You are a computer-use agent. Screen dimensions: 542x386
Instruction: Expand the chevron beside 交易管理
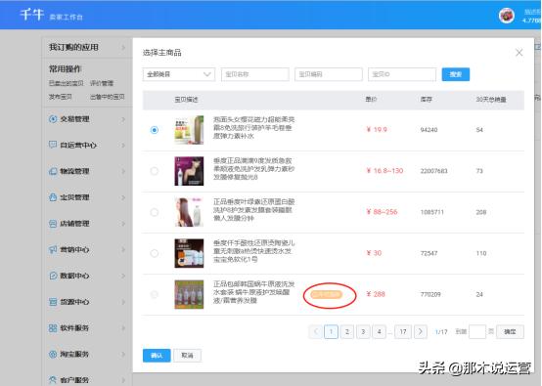point(123,119)
